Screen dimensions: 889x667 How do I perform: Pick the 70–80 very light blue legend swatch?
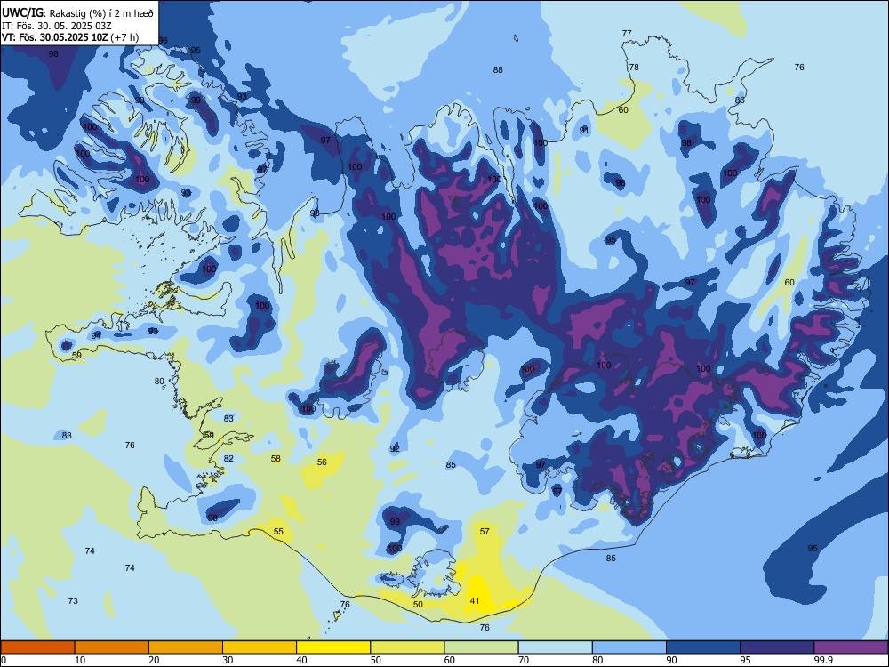[x=555, y=647]
